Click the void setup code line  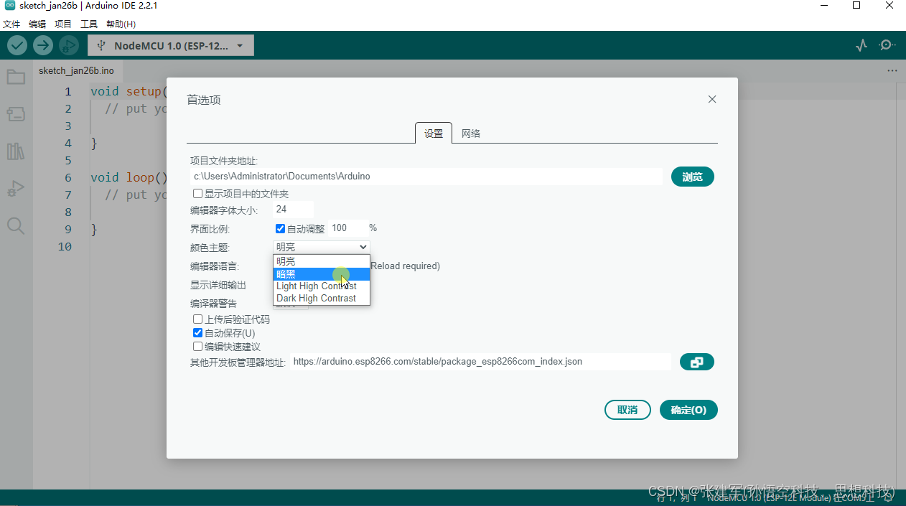click(x=129, y=91)
